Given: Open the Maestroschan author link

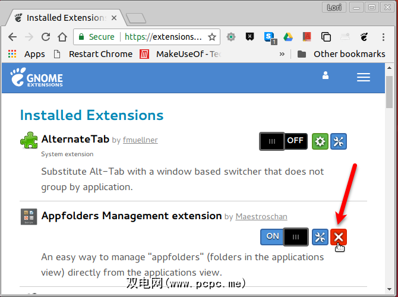Looking at the screenshot, I should 261,217.
